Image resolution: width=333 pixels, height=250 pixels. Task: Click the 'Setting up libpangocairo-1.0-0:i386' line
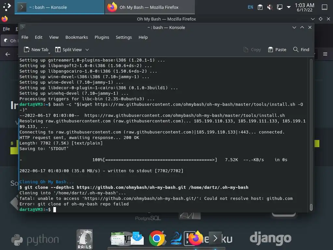click(x=88, y=71)
